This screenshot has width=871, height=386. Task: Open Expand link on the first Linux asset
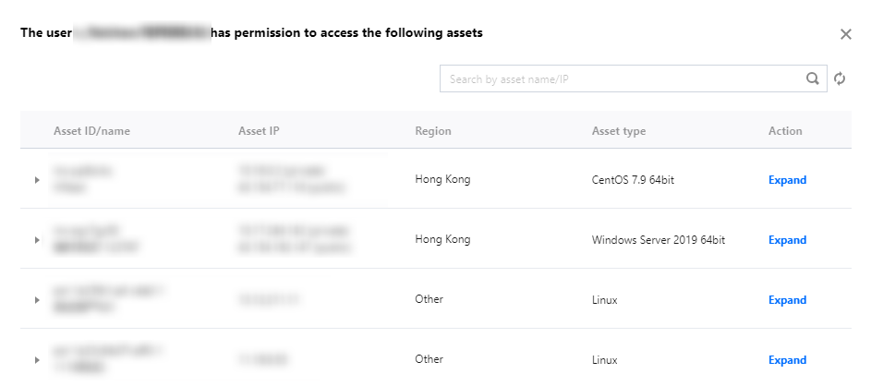tap(787, 300)
